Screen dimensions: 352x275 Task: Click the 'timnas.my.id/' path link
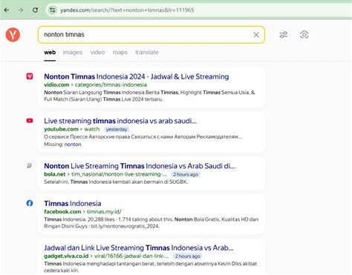tap(104, 212)
